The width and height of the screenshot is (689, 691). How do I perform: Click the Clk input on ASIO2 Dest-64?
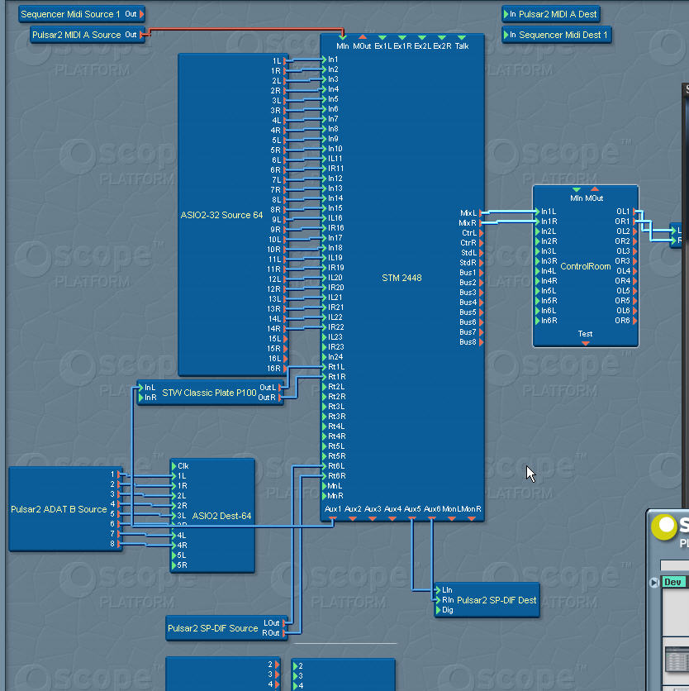point(174,466)
